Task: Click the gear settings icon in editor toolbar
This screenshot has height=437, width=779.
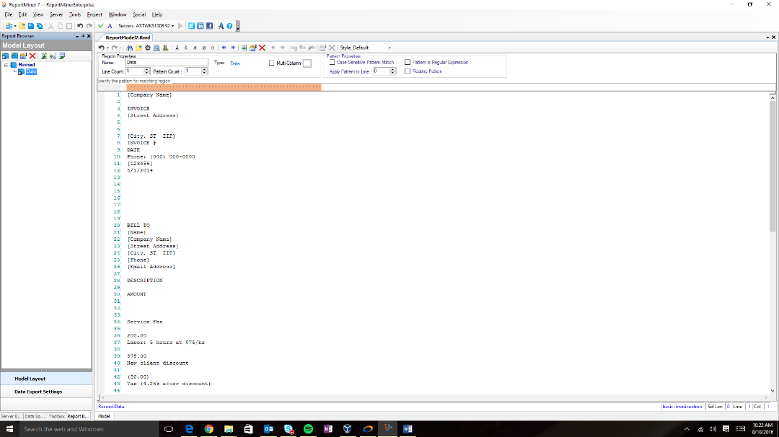Action: point(147,48)
